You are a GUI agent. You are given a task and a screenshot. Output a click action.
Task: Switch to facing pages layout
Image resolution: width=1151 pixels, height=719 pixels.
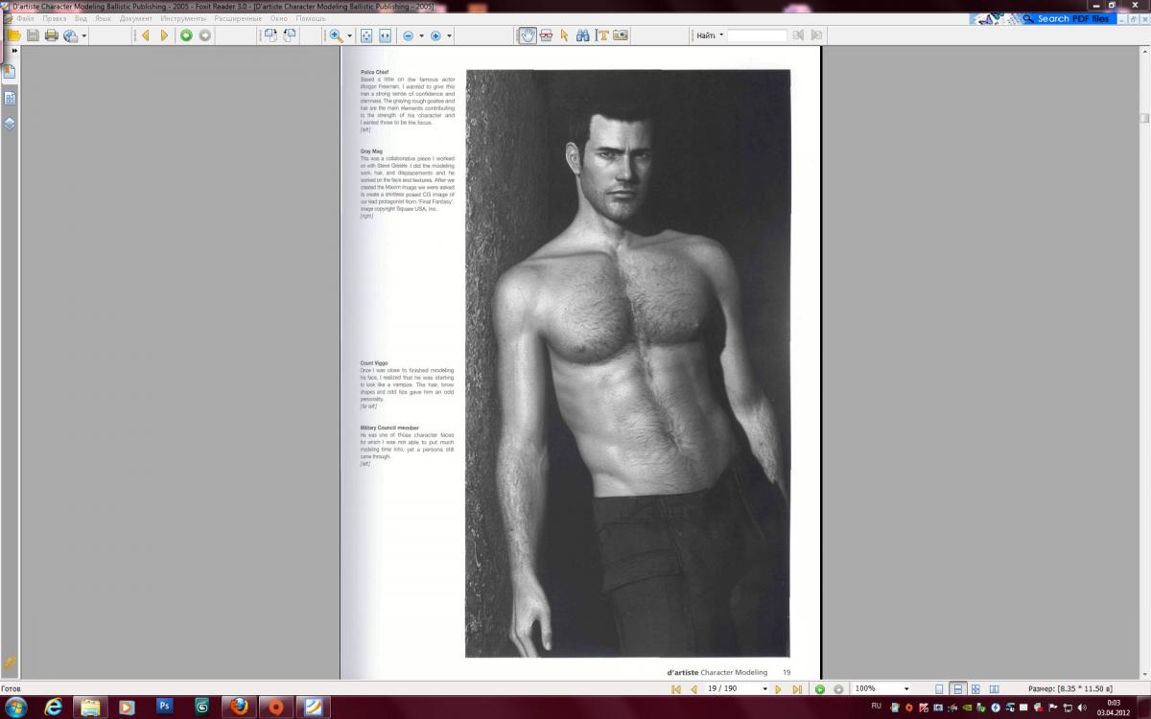point(994,688)
